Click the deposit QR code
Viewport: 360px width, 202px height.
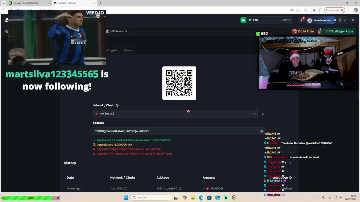179,83
